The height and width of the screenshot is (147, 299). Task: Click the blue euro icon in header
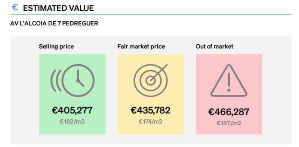pyautogui.click(x=15, y=7)
